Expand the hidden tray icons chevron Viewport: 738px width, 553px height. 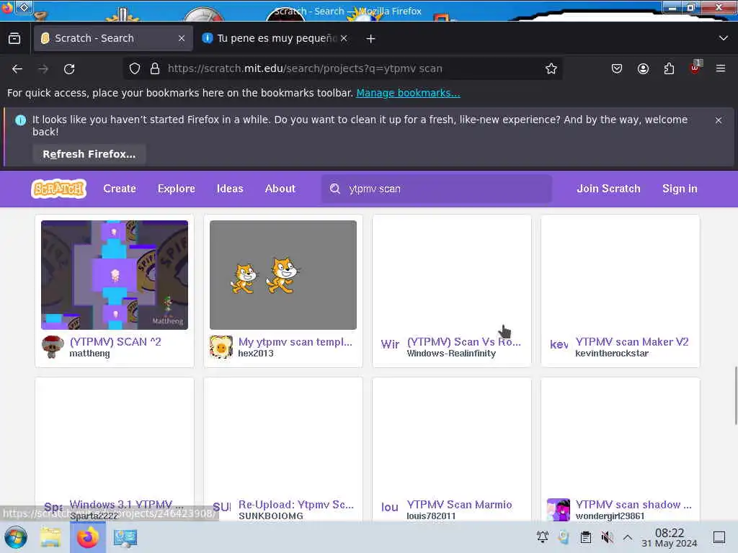pyautogui.click(x=628, y=536)
